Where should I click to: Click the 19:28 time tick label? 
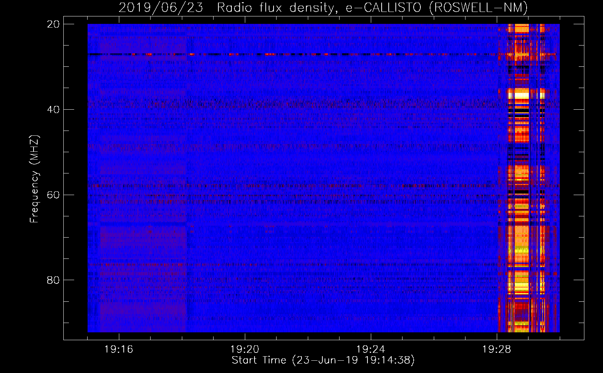[497, 350]
